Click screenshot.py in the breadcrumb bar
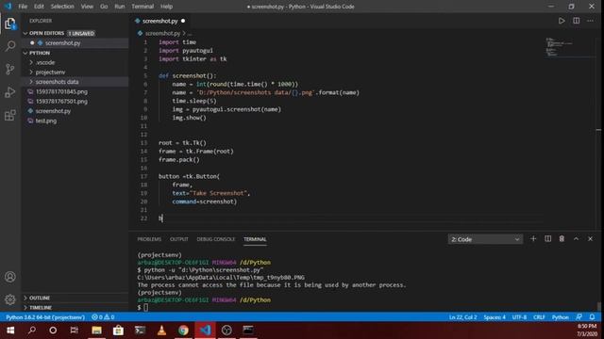604x339 pixels. click(x=162, y=34)
